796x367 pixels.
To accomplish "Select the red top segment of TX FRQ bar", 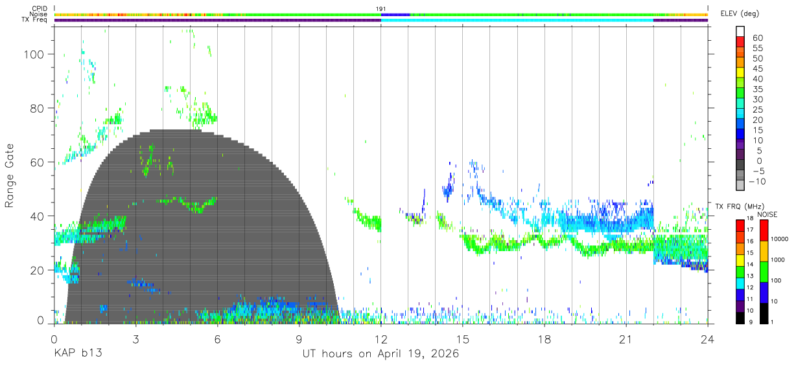I will click(x=741, y=225).
